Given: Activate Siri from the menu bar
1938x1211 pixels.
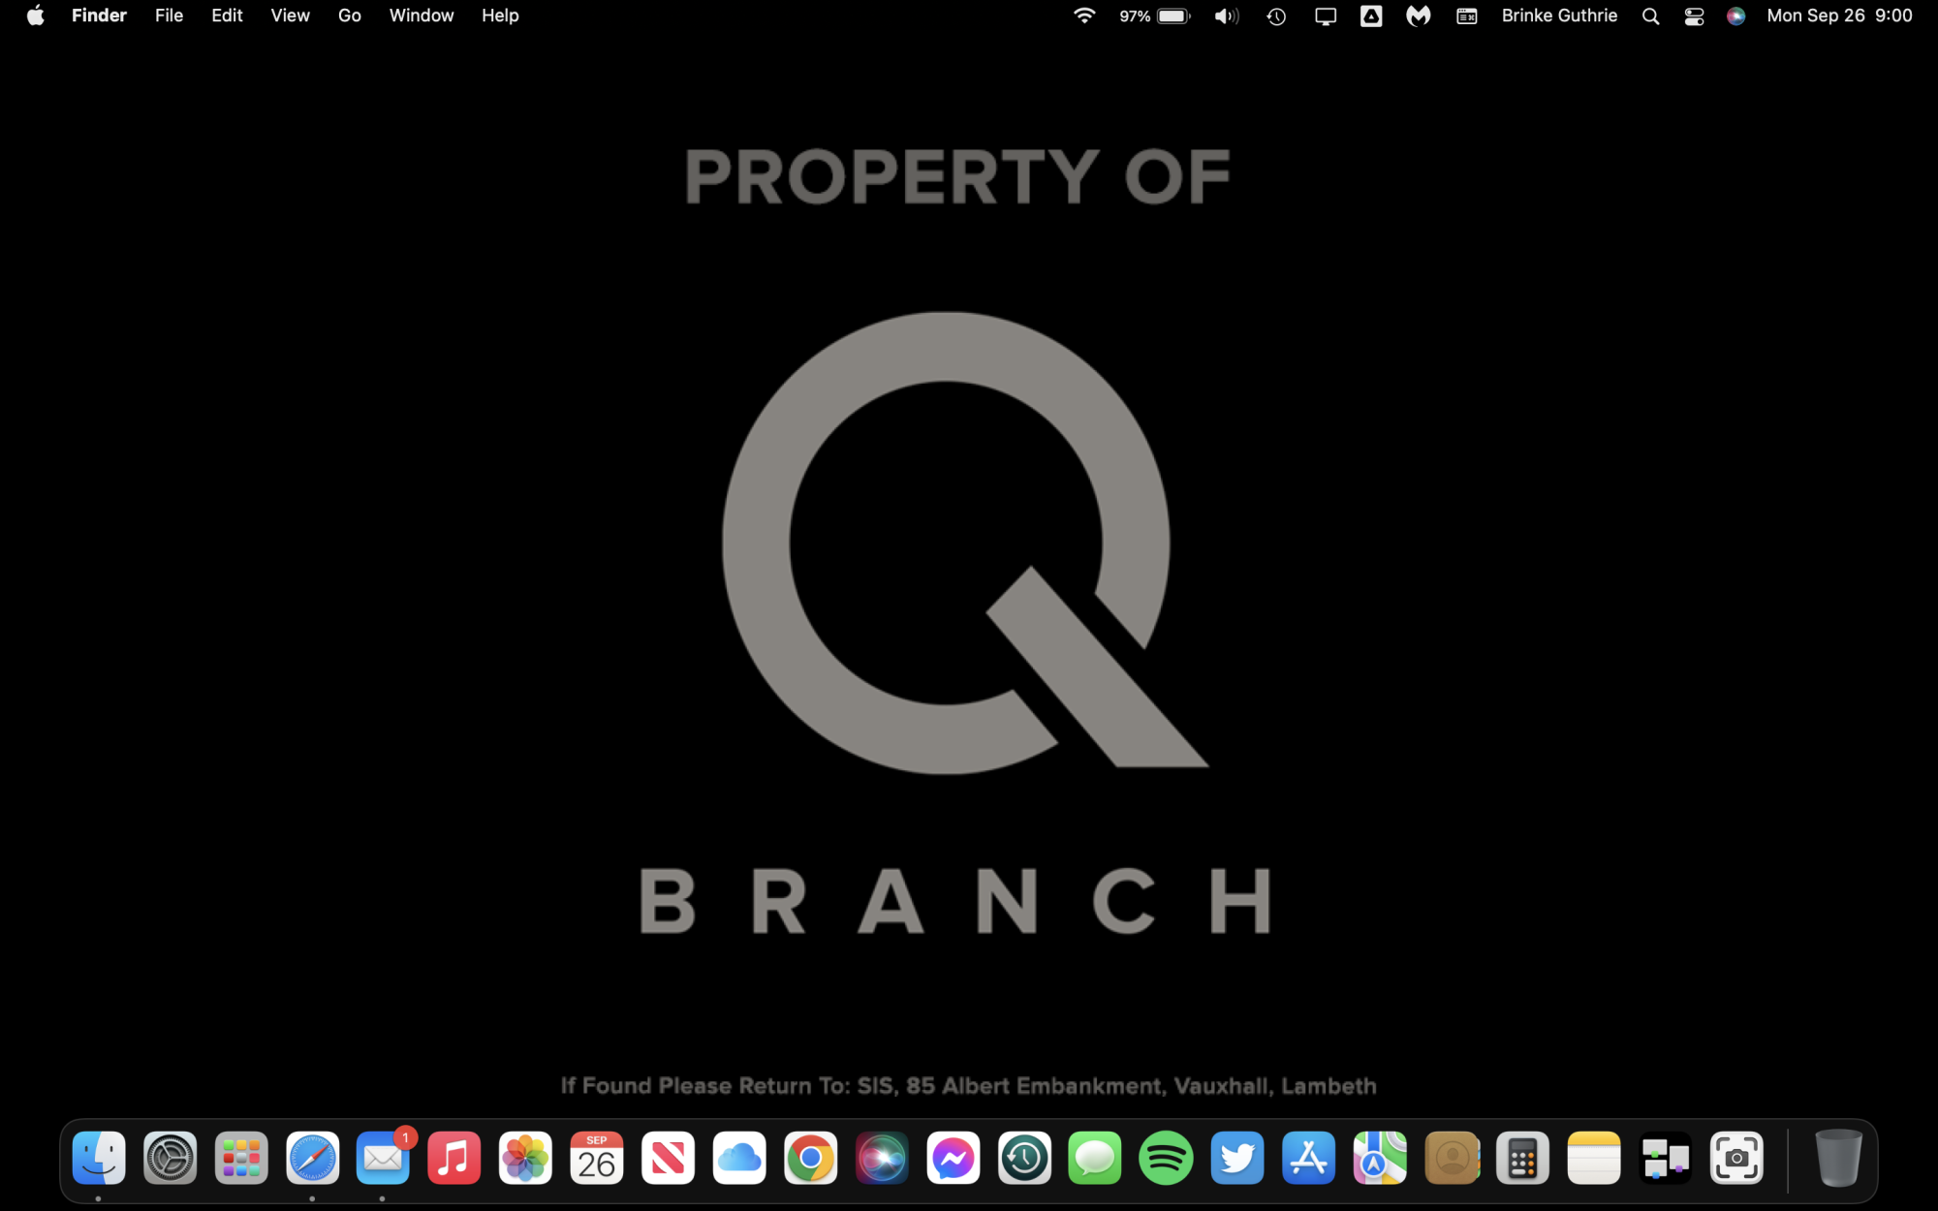Looking at the screenshot, I should click(x=1735, y=16).
